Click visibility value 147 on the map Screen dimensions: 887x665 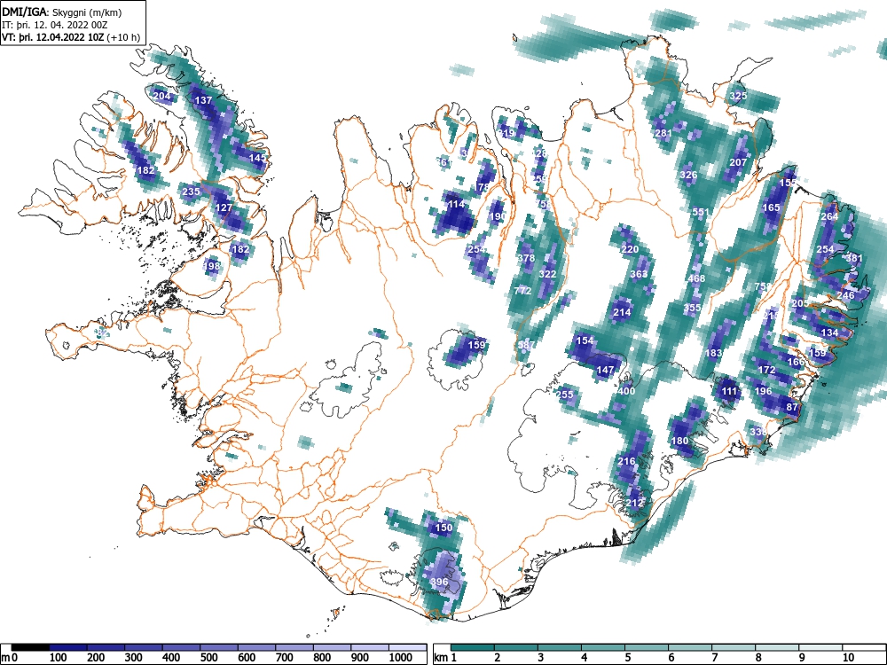pos(605,370)
